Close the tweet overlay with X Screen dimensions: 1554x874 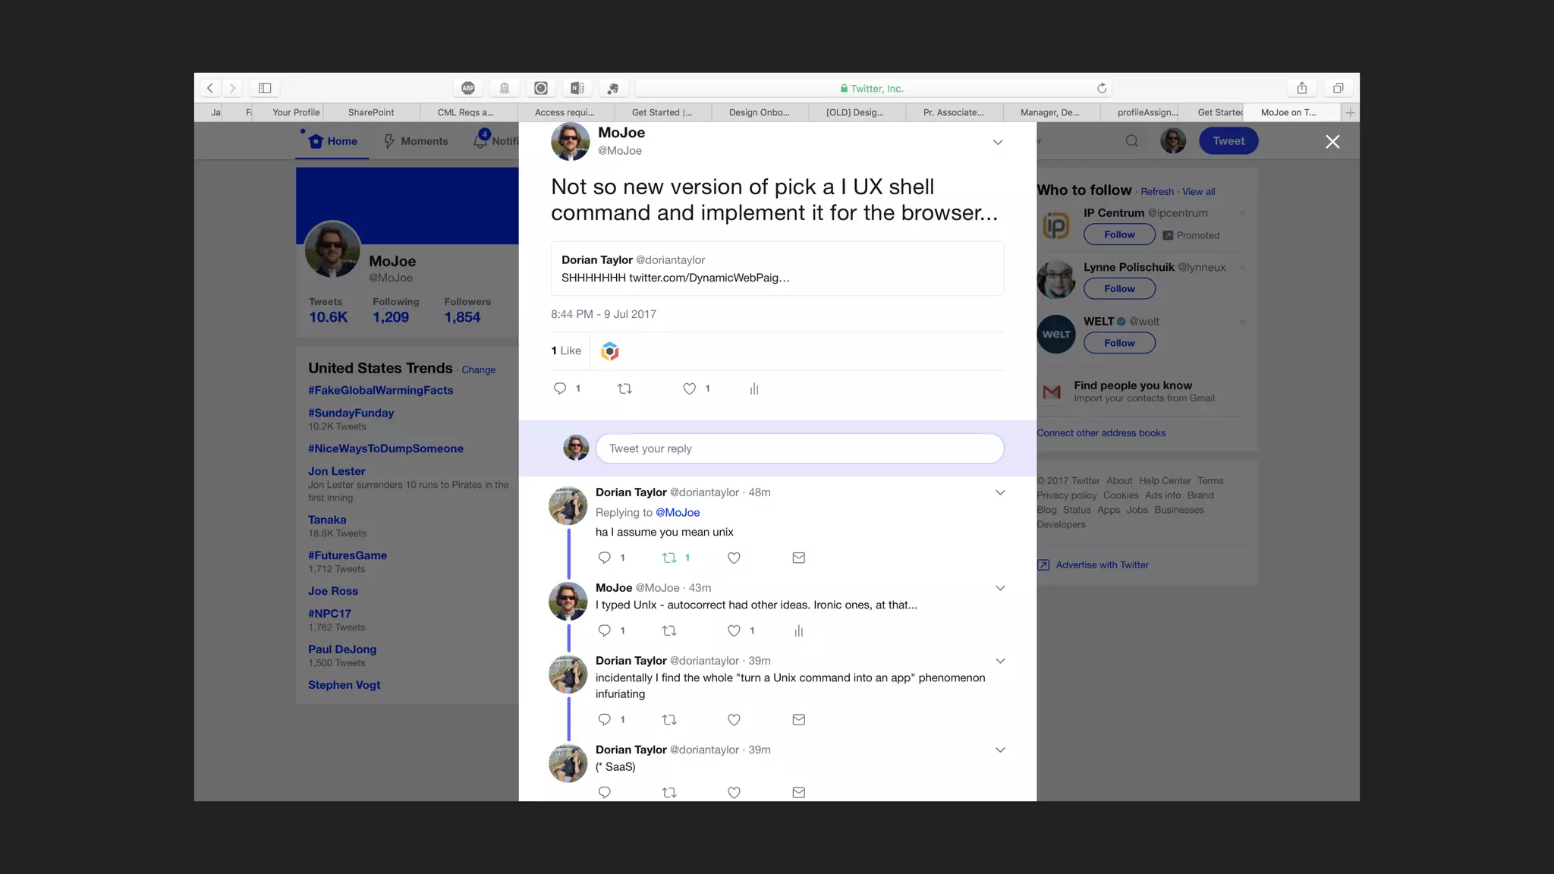pos(1332,142)
